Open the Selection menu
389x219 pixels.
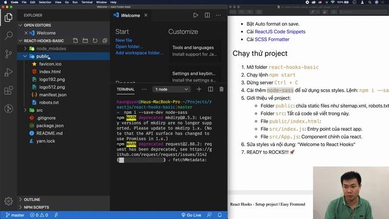point(45,2)
